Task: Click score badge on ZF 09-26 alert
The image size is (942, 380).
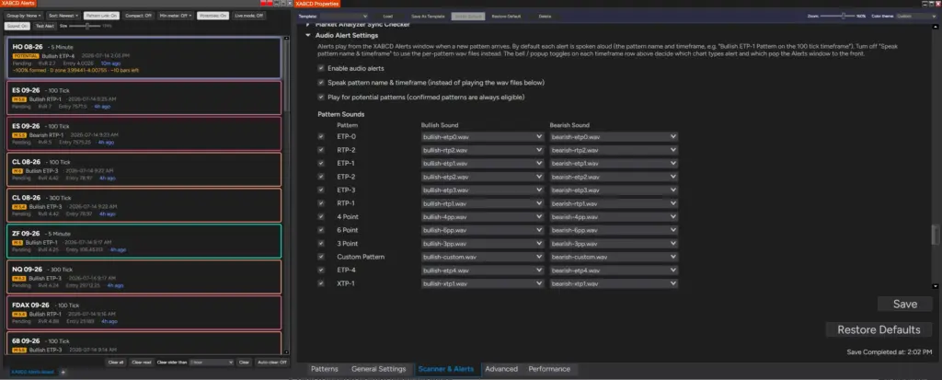Action: pyautogui.click(x=17, y=242)
